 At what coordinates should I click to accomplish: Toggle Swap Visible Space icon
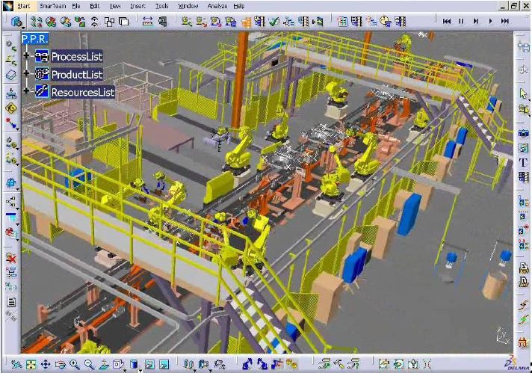coord(164,365)
